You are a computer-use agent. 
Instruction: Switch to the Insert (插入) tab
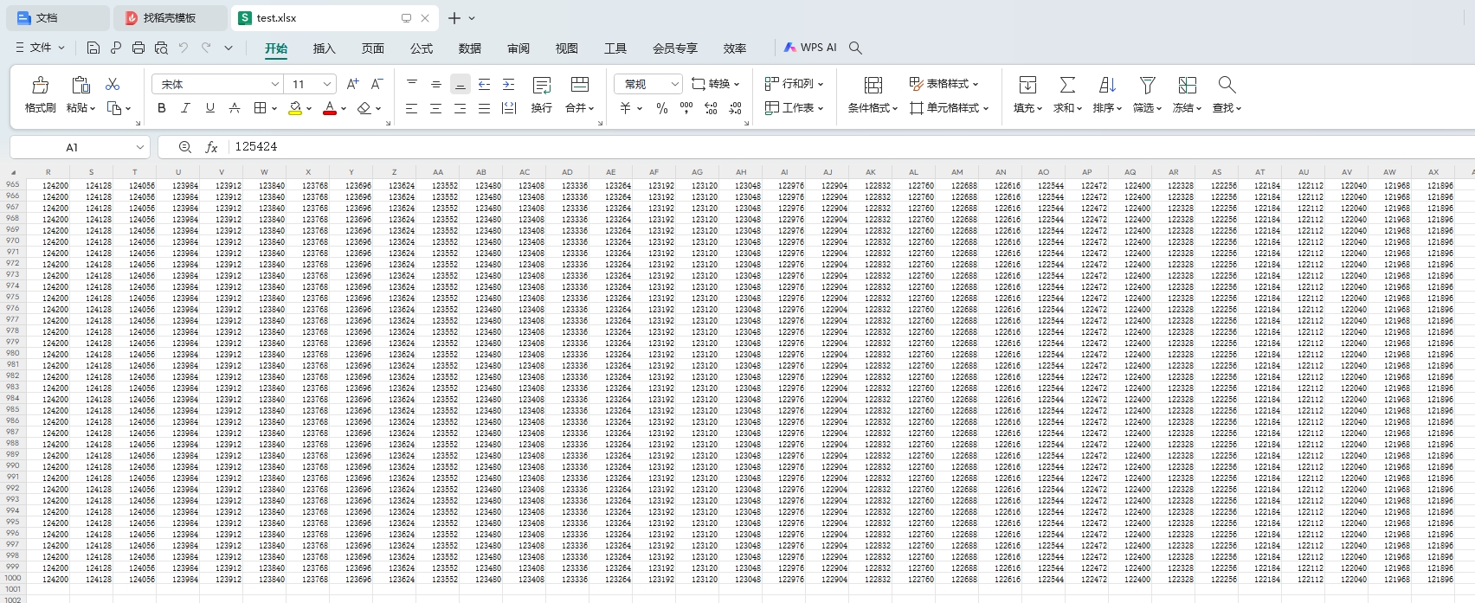(324, 48)
